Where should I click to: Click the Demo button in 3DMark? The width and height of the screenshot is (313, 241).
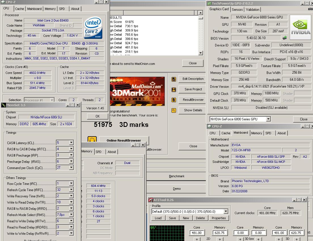pyautogui.click(x=176, y=189)
